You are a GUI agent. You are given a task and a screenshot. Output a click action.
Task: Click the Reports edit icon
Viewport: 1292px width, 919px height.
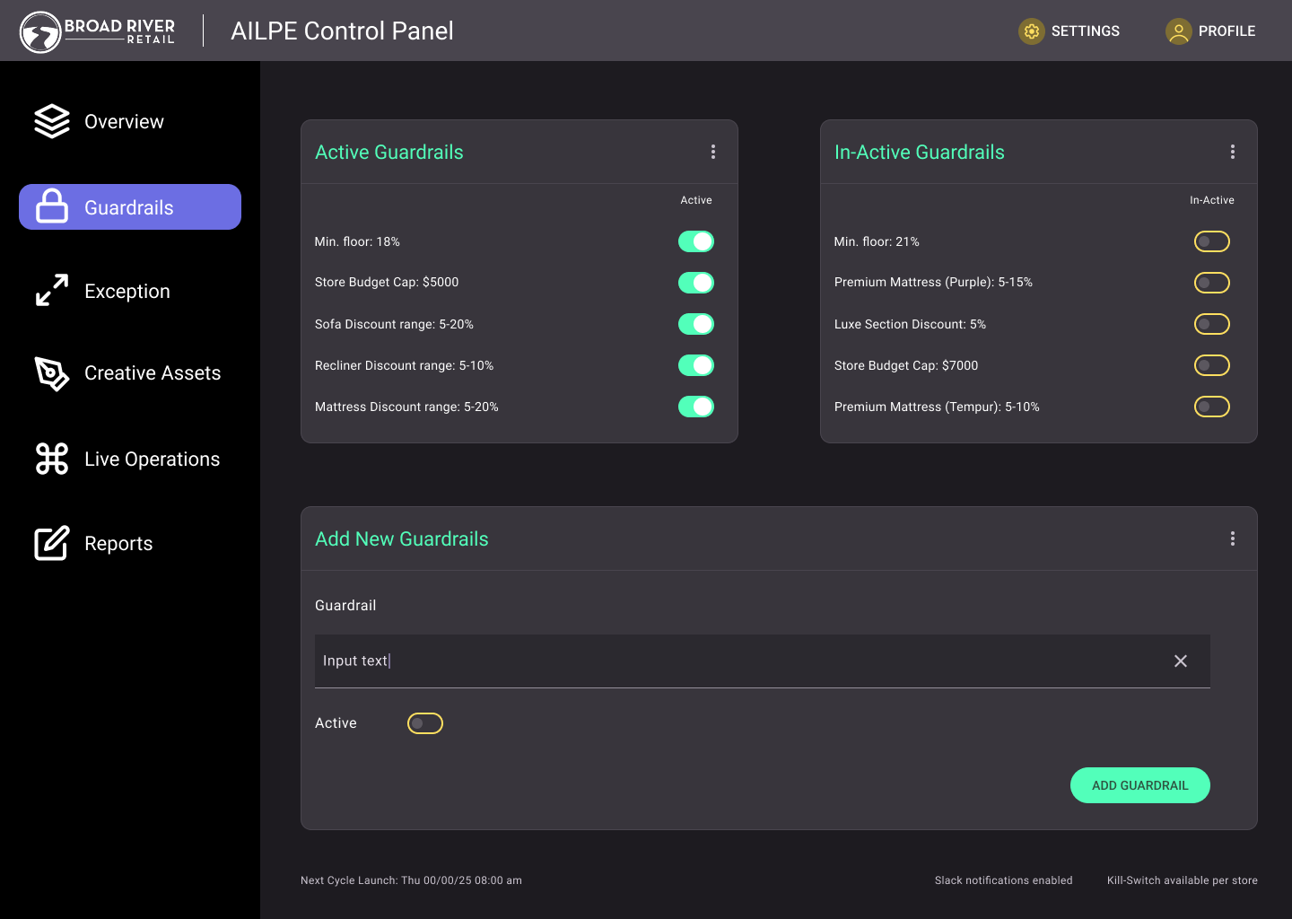click(52, 543)
